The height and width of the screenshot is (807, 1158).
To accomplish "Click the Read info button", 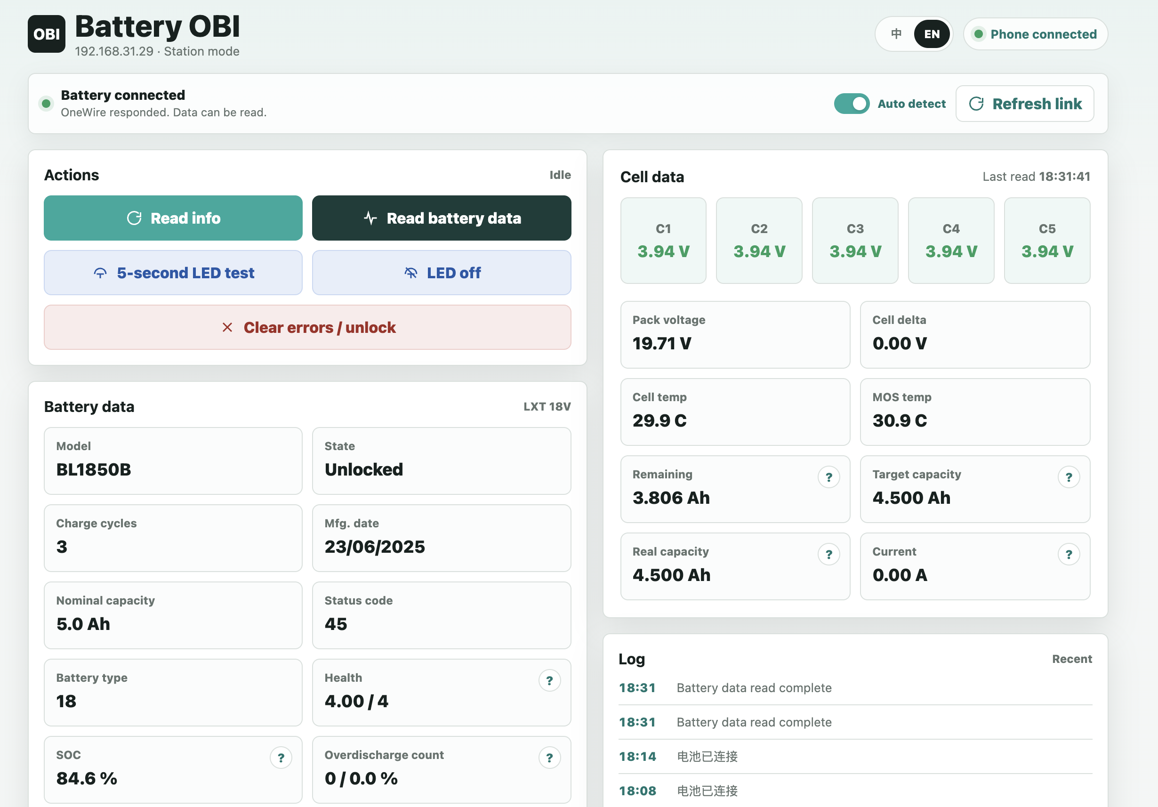I will click(x=173, y=218).
